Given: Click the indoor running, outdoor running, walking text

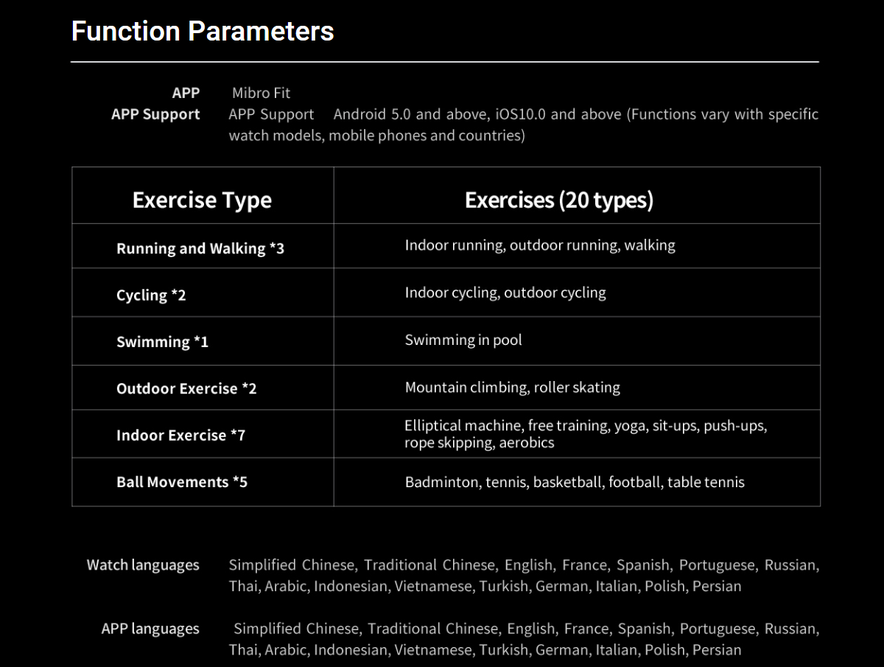Looking at the screenshot, I should (x=539, y=245).
